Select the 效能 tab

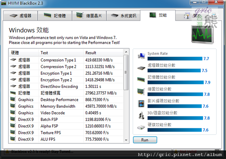pos(158,15)
